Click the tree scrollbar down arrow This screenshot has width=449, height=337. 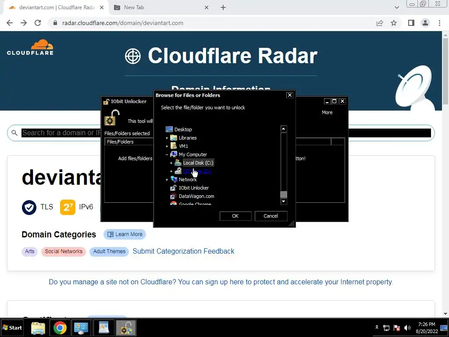284,201
